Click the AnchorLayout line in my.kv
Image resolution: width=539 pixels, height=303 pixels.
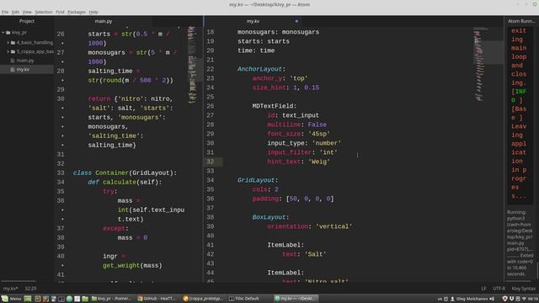tap(261, 69)
